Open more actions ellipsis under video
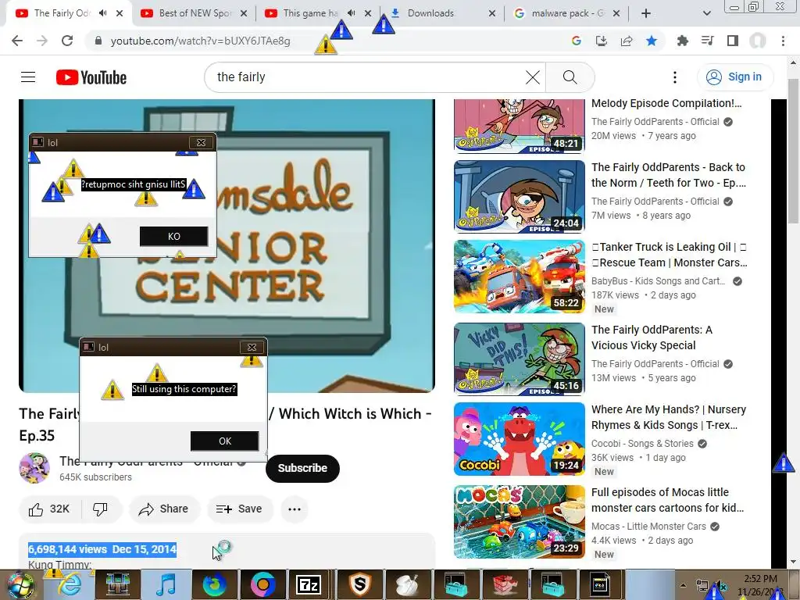The height and width of the screenshot is (600, 800). [x=295, y=509]
